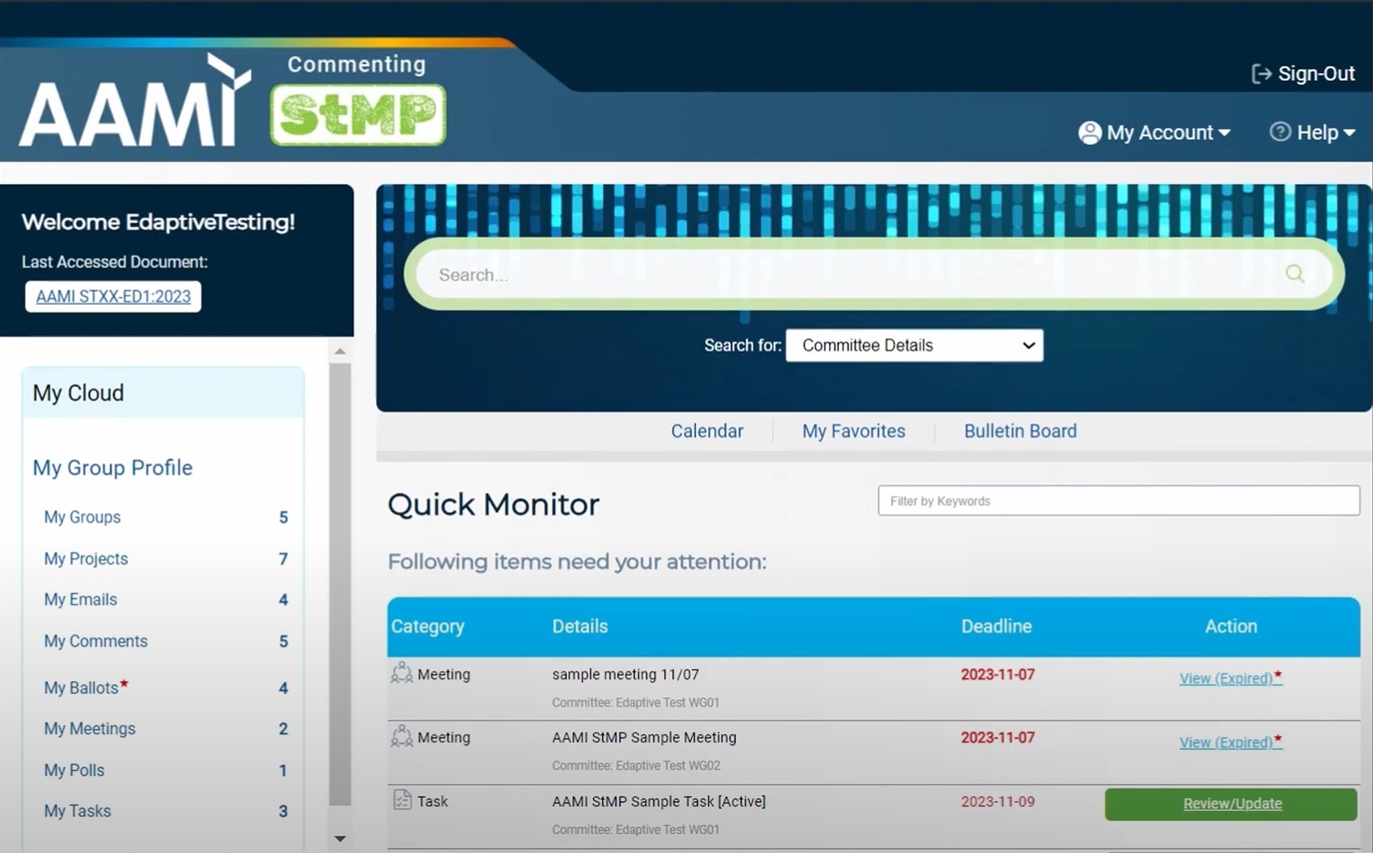Click the red asterisk beside View (Expired)
Image resolution: width=1373 pixels, height=853 pixels.
point(1278,674)
